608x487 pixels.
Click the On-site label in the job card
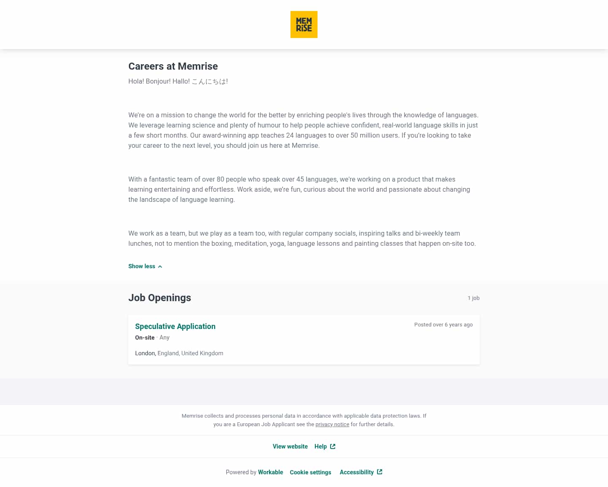point(145,337)
